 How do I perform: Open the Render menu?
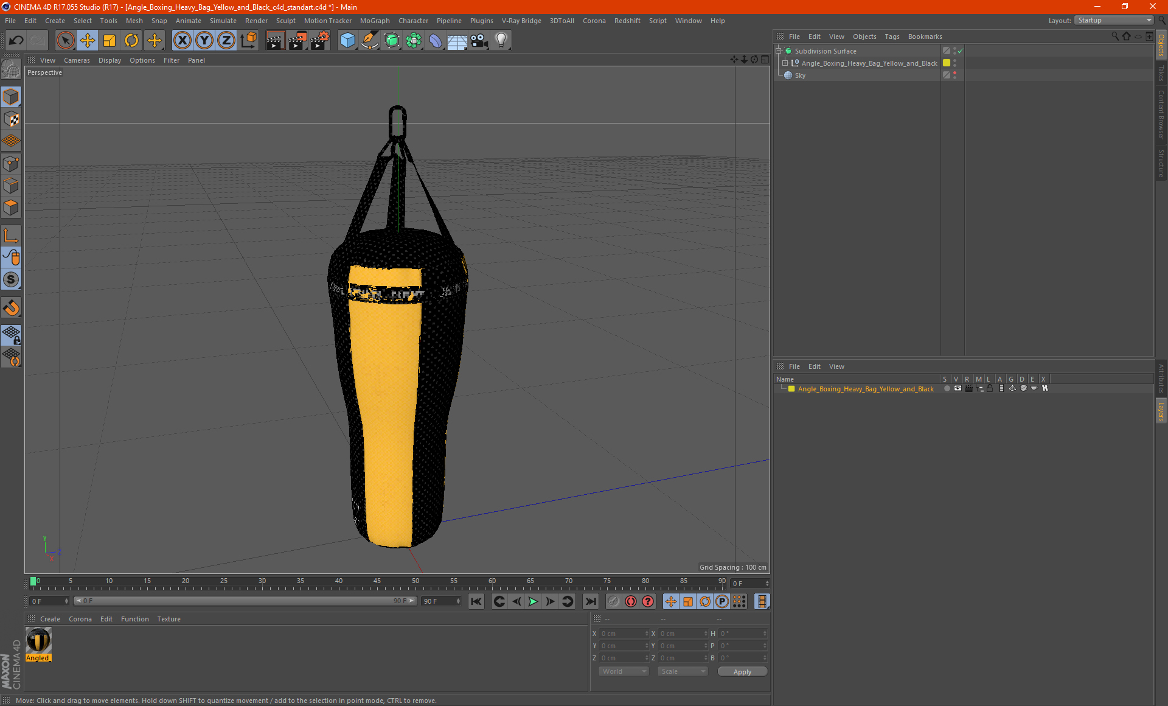click(256, 21)
